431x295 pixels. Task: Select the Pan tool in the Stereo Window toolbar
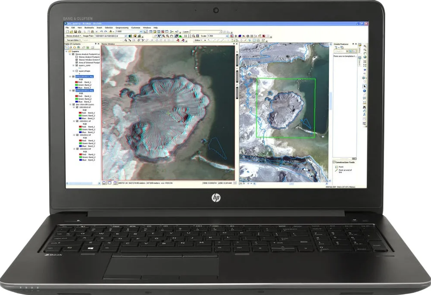coord(172,36)
